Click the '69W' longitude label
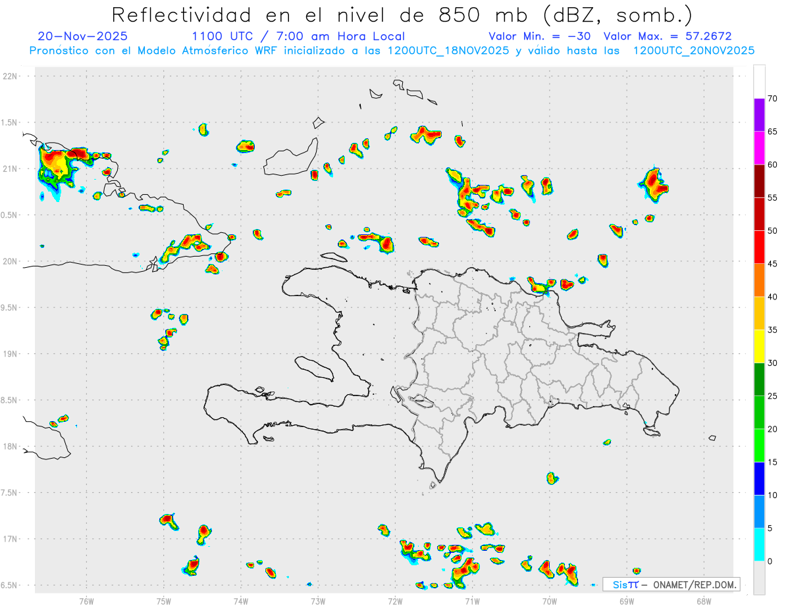Screen dimensions: 790x610 (x=627, y=601)
